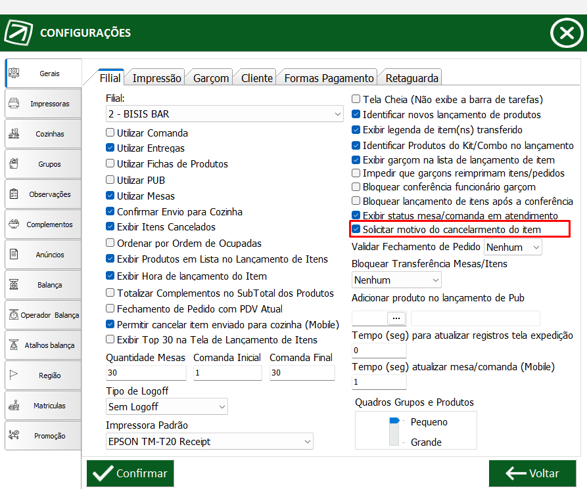Click the Voltar button
Screen dimensions: 587x493
point(532,473)
